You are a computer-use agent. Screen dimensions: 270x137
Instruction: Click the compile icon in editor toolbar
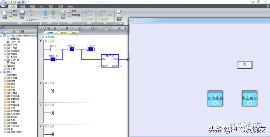49,28
